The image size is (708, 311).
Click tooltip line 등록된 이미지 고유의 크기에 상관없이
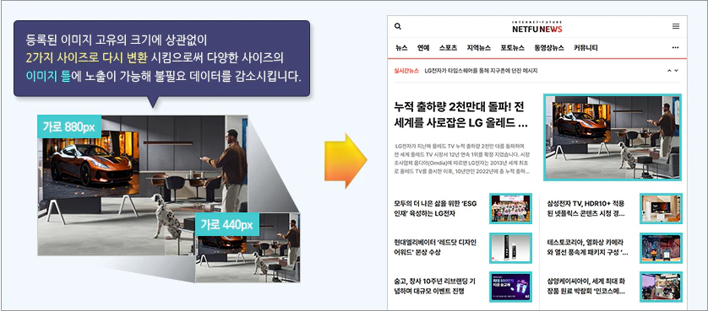click(116, 40)
